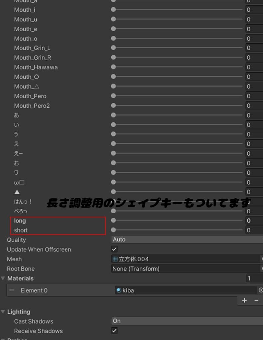The width and height of the screenshot is (263, 340).
Task: Click the Cast Shadows property label
Action: [34, 321]
